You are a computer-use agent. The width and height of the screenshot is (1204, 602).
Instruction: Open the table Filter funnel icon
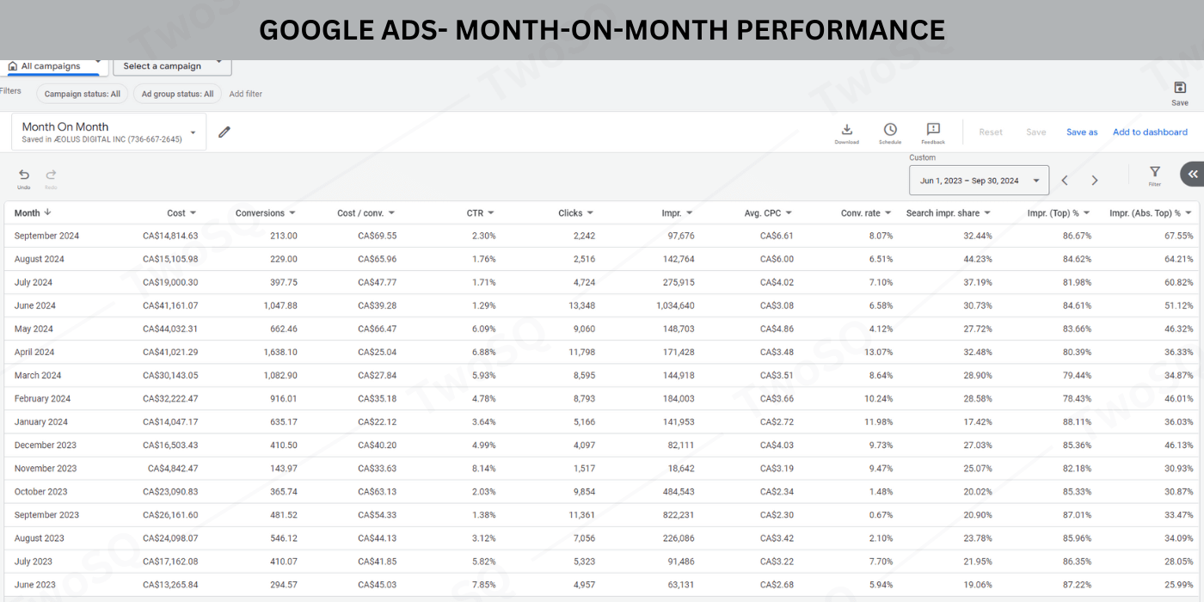[1155, 173]
